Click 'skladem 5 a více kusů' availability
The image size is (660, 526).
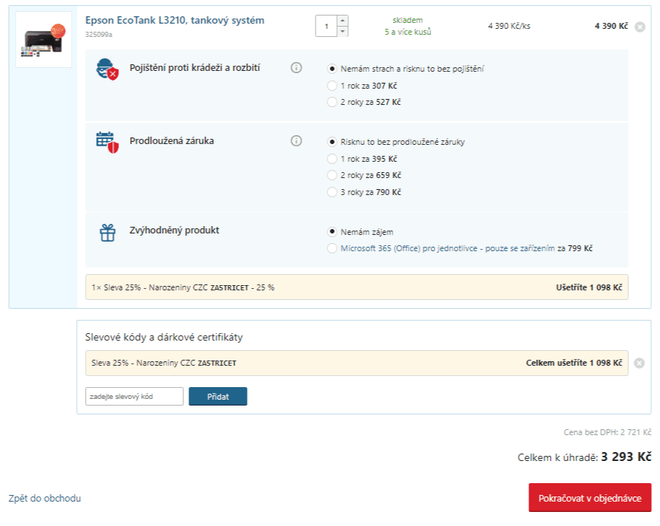(x=408, y=26)
